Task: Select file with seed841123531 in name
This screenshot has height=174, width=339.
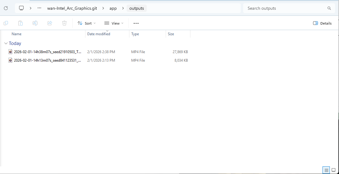Action: pyautogui.click(x=48, y=60)
